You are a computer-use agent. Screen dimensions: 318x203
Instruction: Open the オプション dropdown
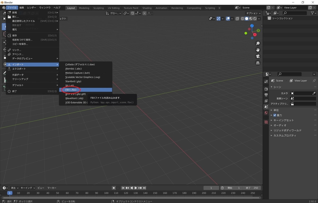point(253,13)
